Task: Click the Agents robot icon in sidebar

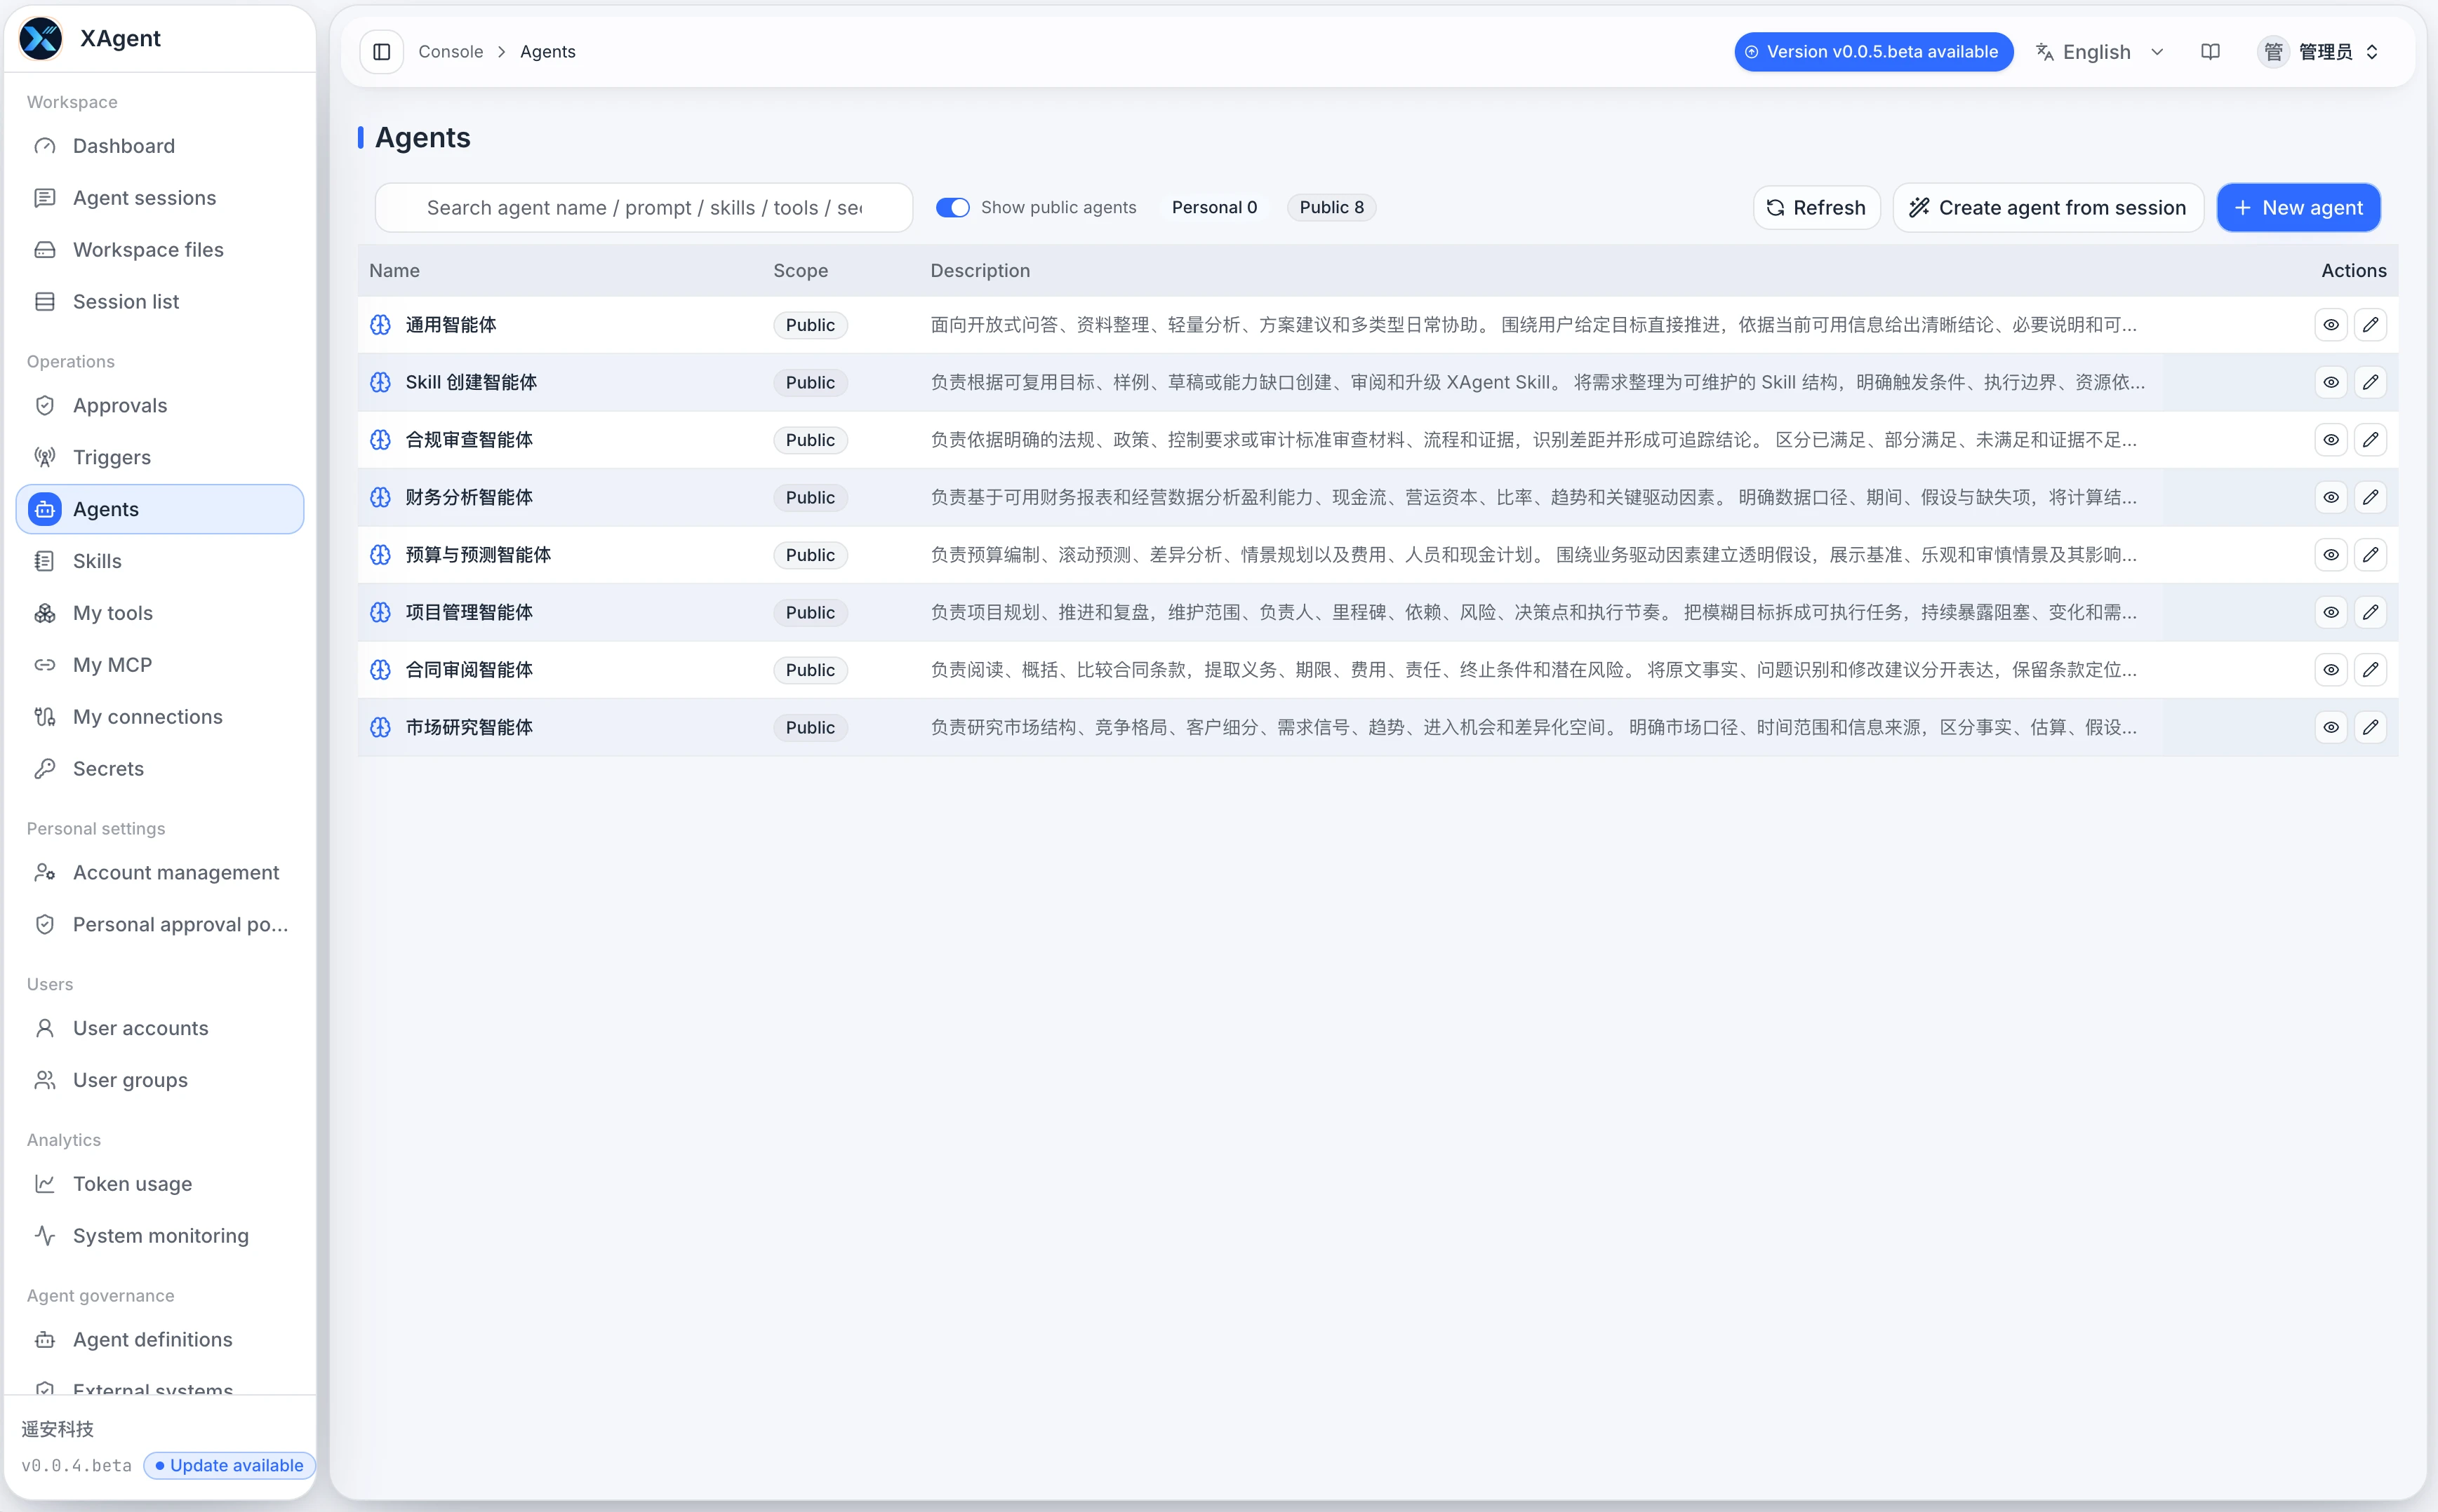Action: (x=45, y=509)
